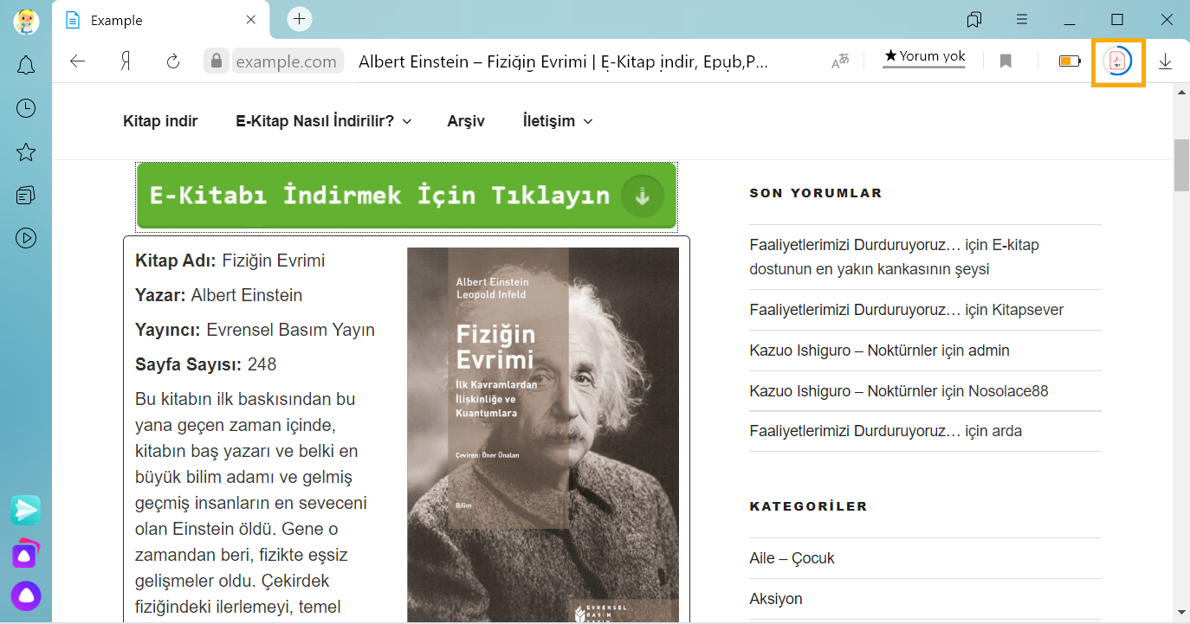This screenshot has width=1190, height=624.
Task: Open the purple smart-home app icon
Action: tap(24, 554)
